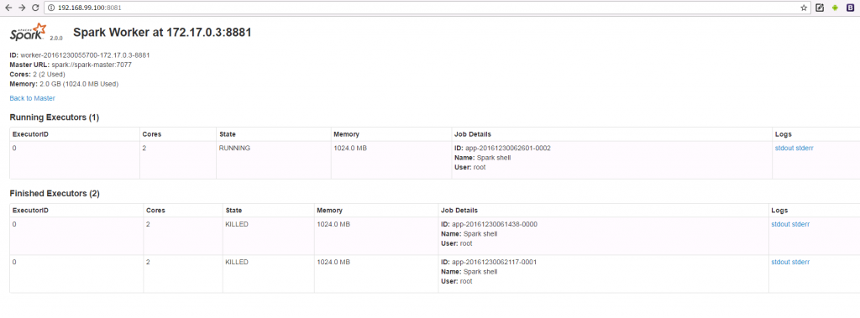
Task: Click the site info icon in address bar
Action: tap(51, 8)
